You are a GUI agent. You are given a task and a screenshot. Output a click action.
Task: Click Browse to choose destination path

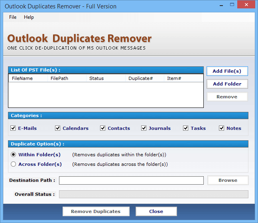coord(228,180)
